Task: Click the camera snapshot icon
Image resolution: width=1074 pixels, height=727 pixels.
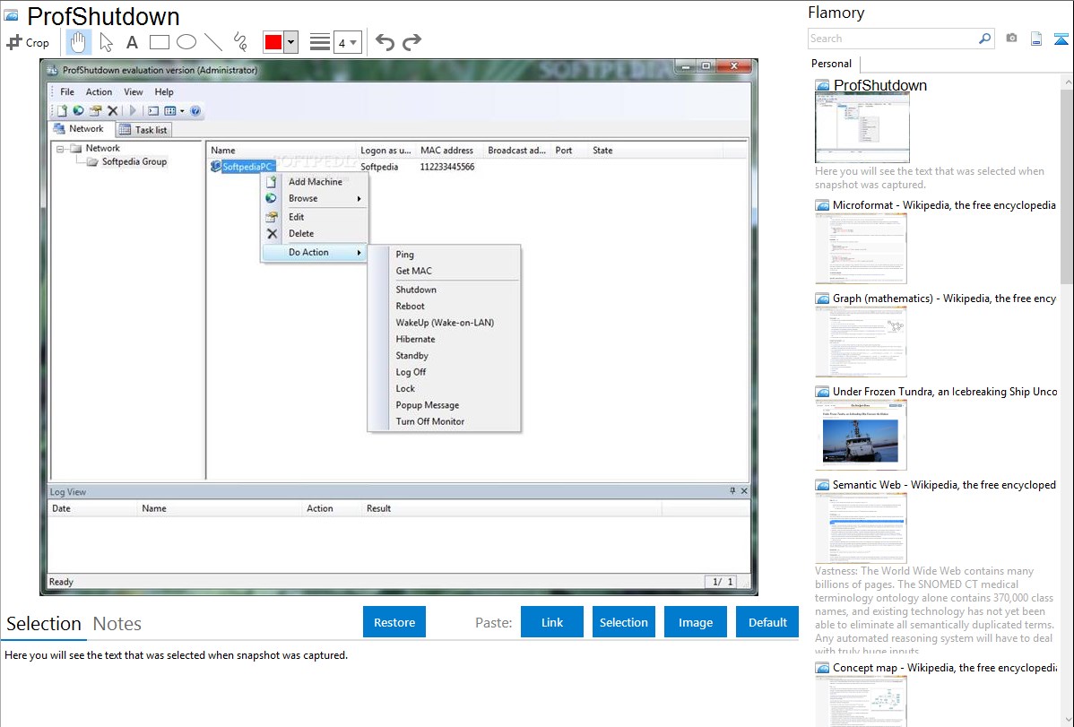Action: click(x=1011, y=39)
